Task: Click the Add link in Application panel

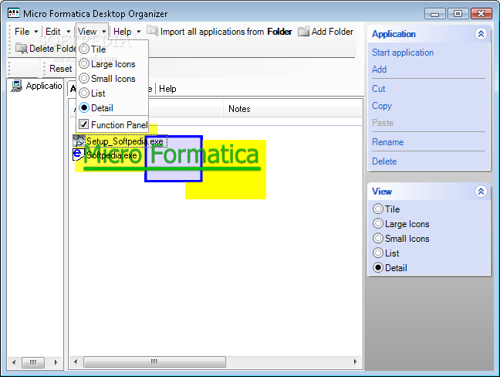Action: [379, 70]
